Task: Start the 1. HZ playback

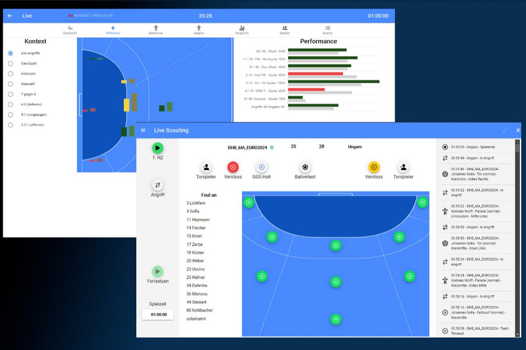Action: coord(158,148)
